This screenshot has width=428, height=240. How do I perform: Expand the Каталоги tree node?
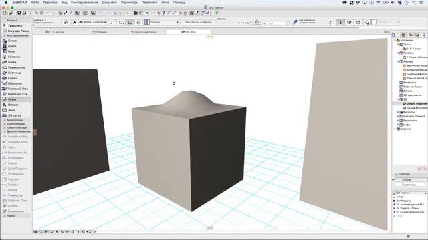click(x=399, y=112)
